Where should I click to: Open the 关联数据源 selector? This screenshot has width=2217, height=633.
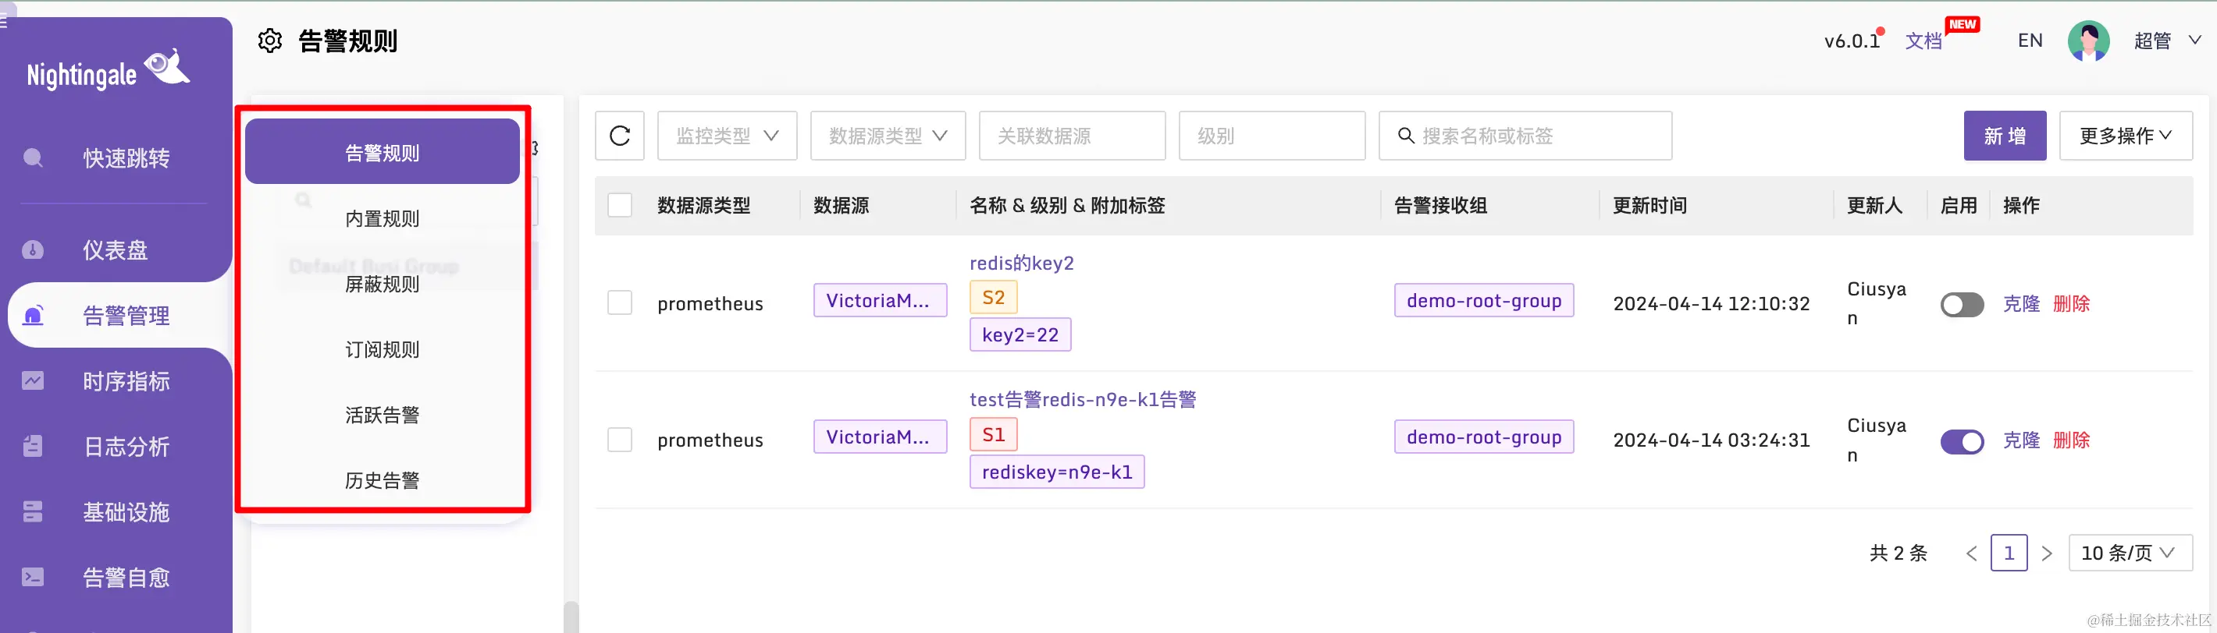1073,136
